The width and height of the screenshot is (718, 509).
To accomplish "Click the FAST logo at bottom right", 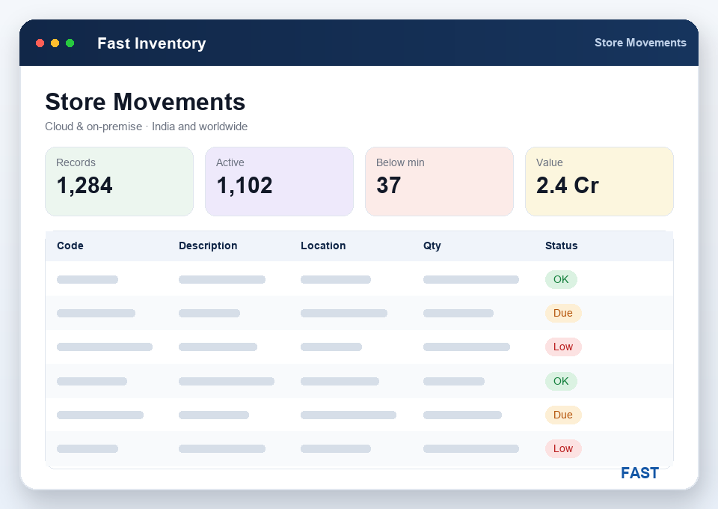I will point(639,473).
